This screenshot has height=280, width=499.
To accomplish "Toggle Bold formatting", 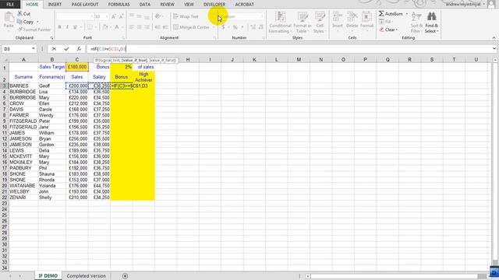I will tap(59, 27).
